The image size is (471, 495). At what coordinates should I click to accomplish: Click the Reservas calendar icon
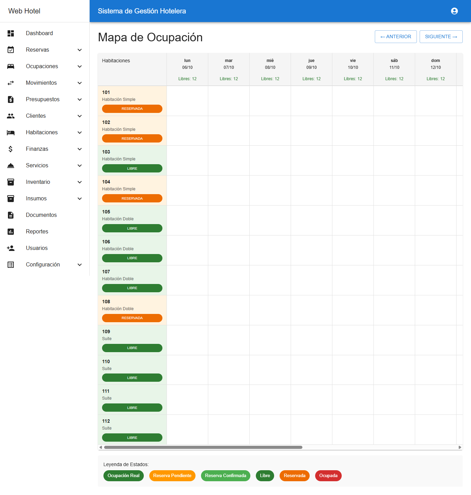click(x=11, y=50)
